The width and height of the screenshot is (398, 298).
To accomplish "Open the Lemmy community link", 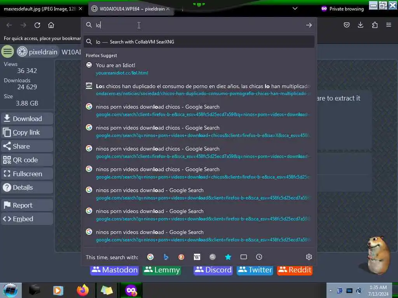I will 162,270.
